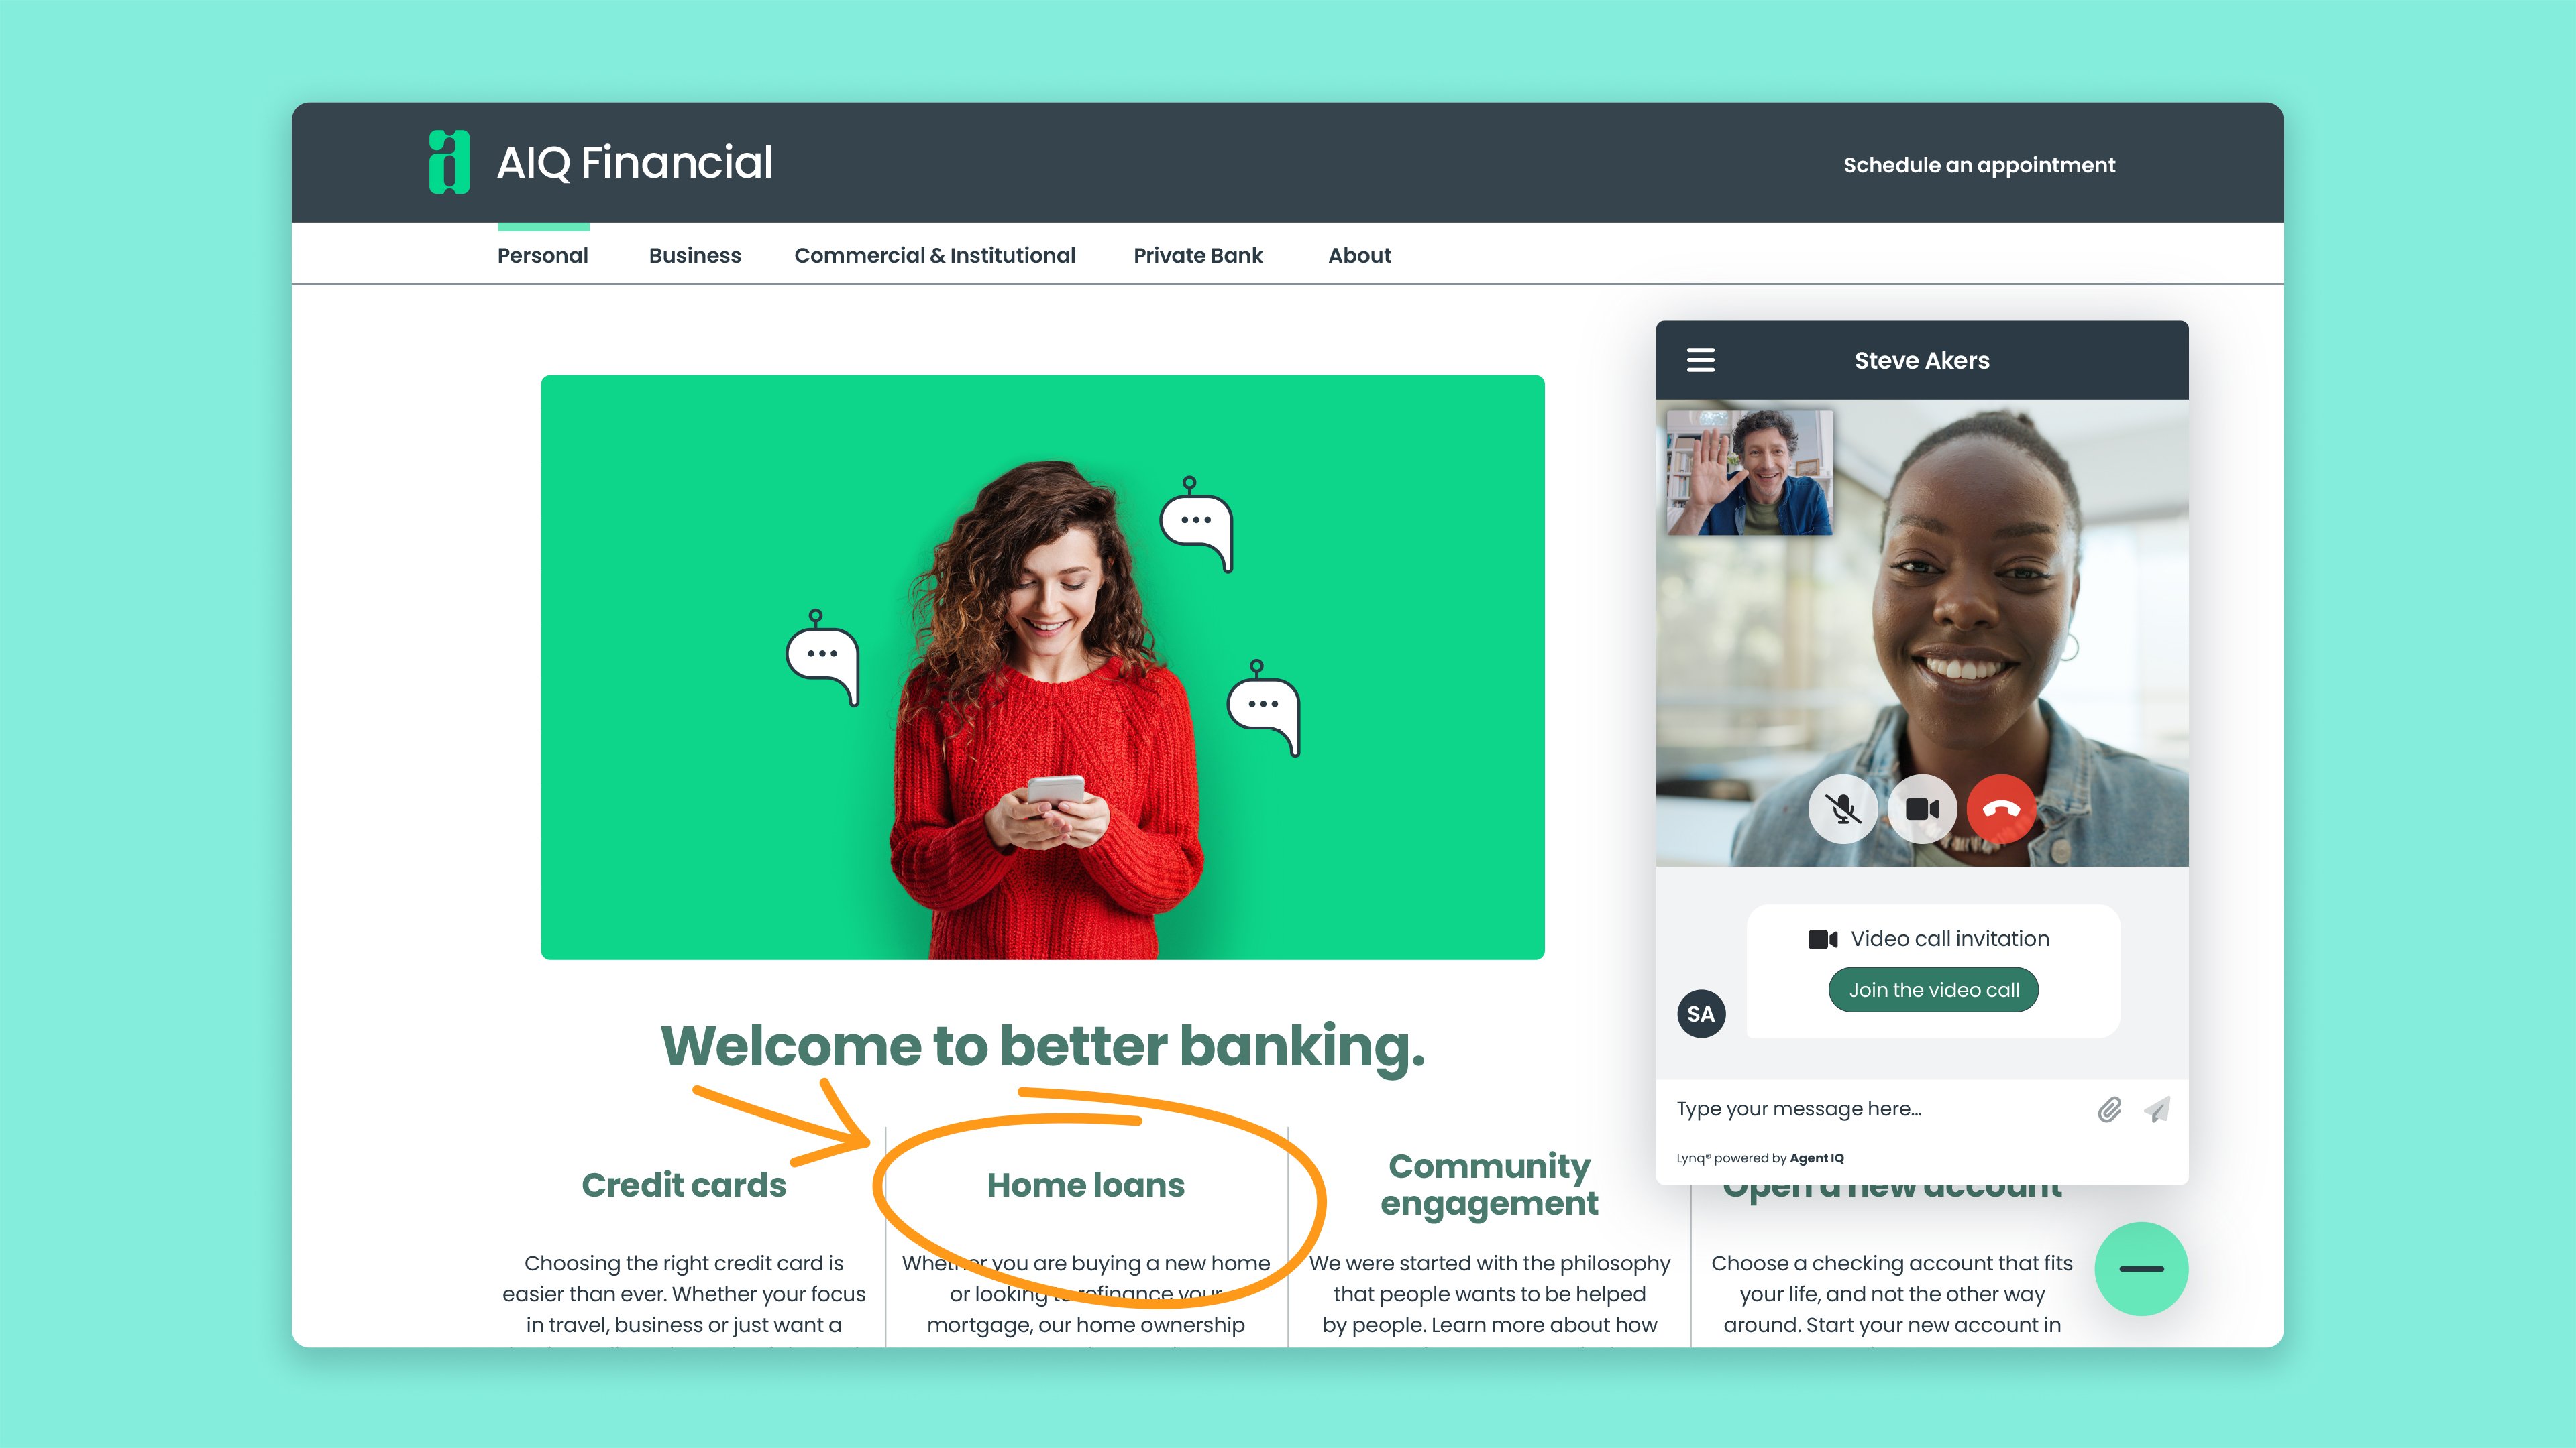End the call with red hang-up button
2576x1448 pixels.
[2000, 808]
